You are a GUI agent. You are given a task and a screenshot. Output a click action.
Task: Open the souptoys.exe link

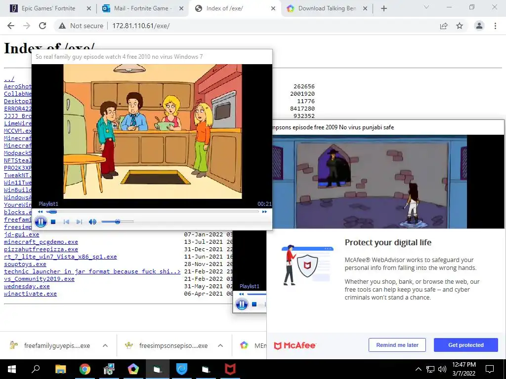click(25, 265)
